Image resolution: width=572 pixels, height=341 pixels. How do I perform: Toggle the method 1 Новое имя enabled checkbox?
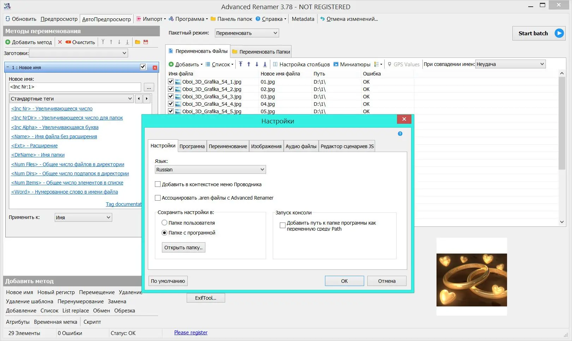[x=143, y=67]
